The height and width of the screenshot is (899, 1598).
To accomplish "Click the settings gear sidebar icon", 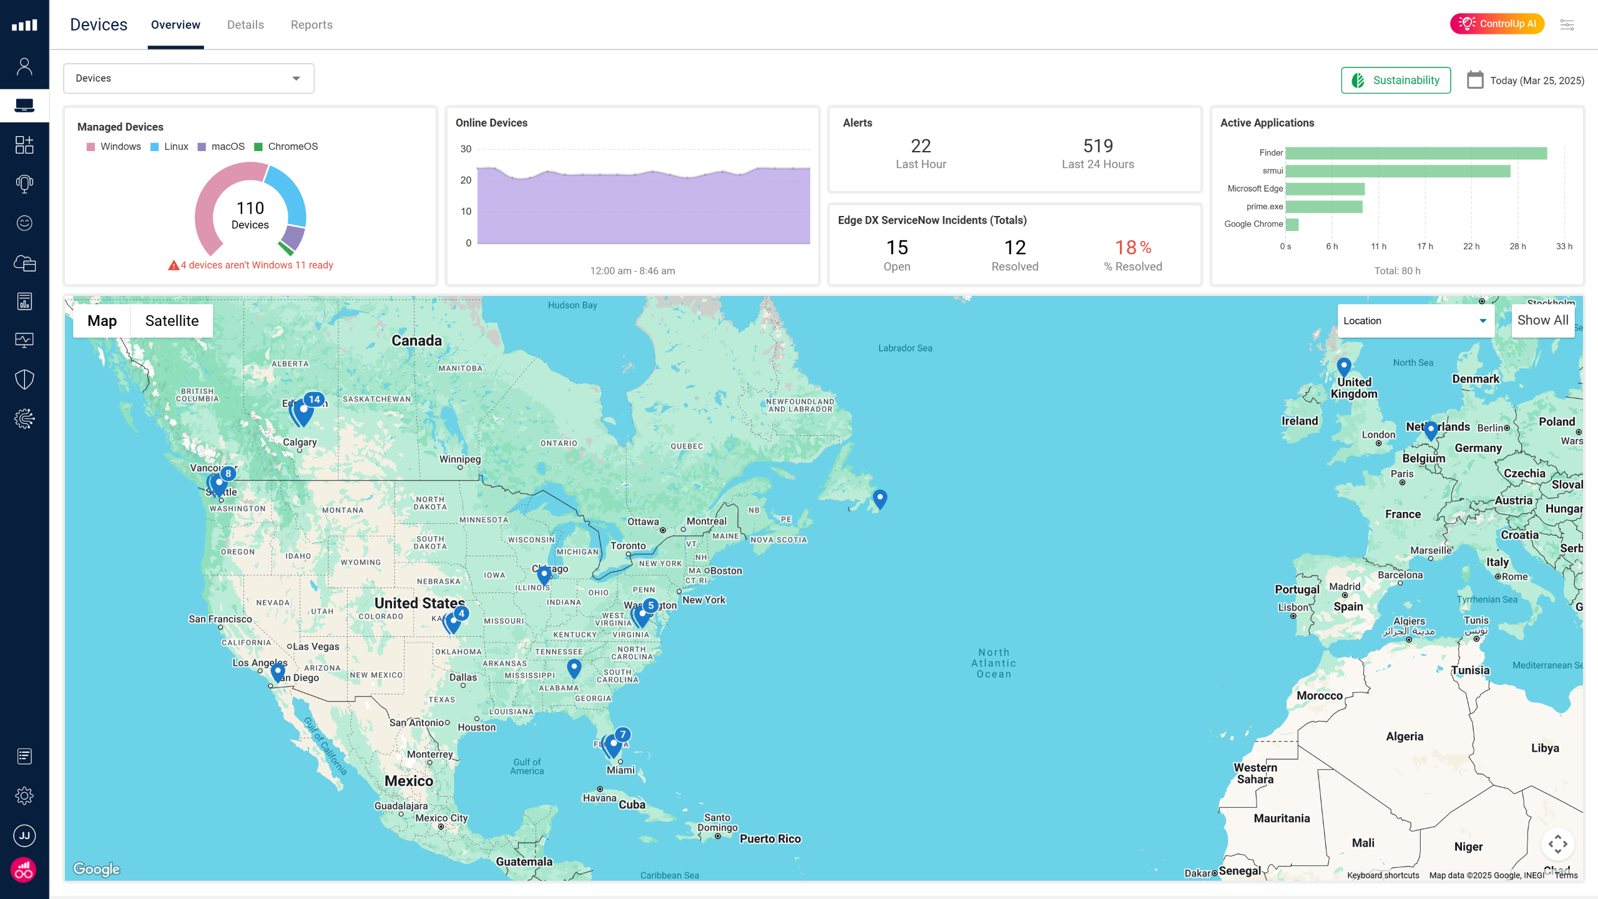I will tap(24, 795).
